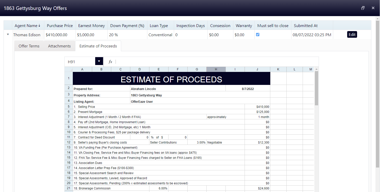Sort by Purchase Price column header

click(60, 26)
